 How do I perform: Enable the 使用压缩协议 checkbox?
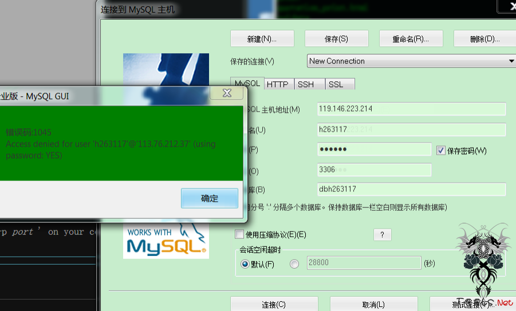[x=239, y=234]
